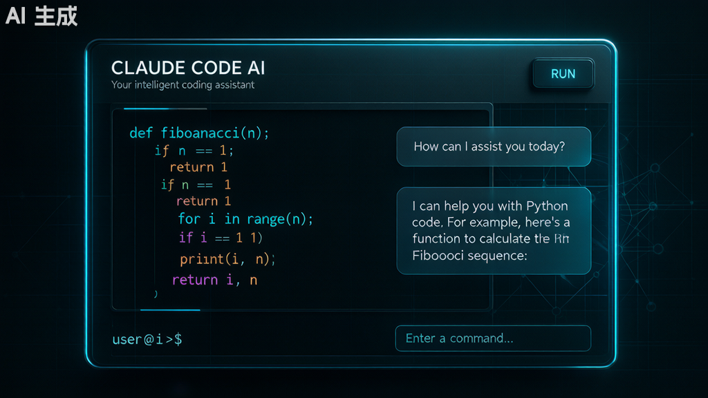Click the AI 生成 watermark label
Screen dimensions: 708x398
41,17
